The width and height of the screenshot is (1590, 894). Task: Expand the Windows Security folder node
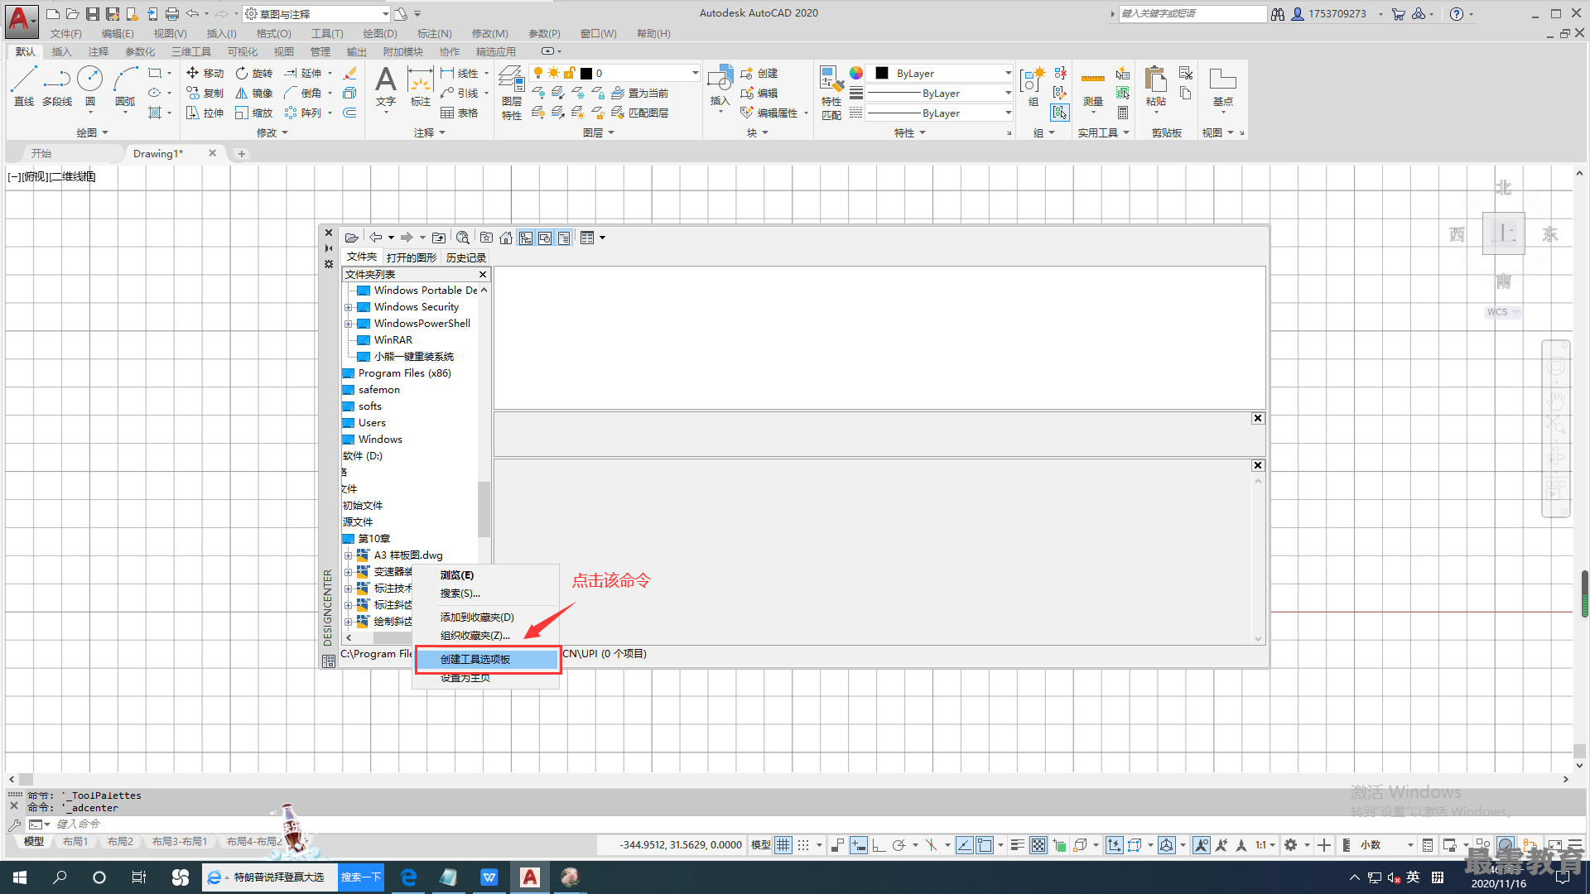point(349,307)
